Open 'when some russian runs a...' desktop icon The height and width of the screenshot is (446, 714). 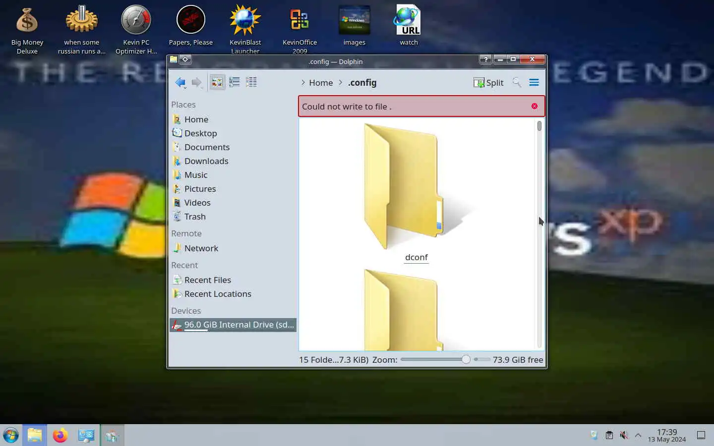tap(82, 30)
